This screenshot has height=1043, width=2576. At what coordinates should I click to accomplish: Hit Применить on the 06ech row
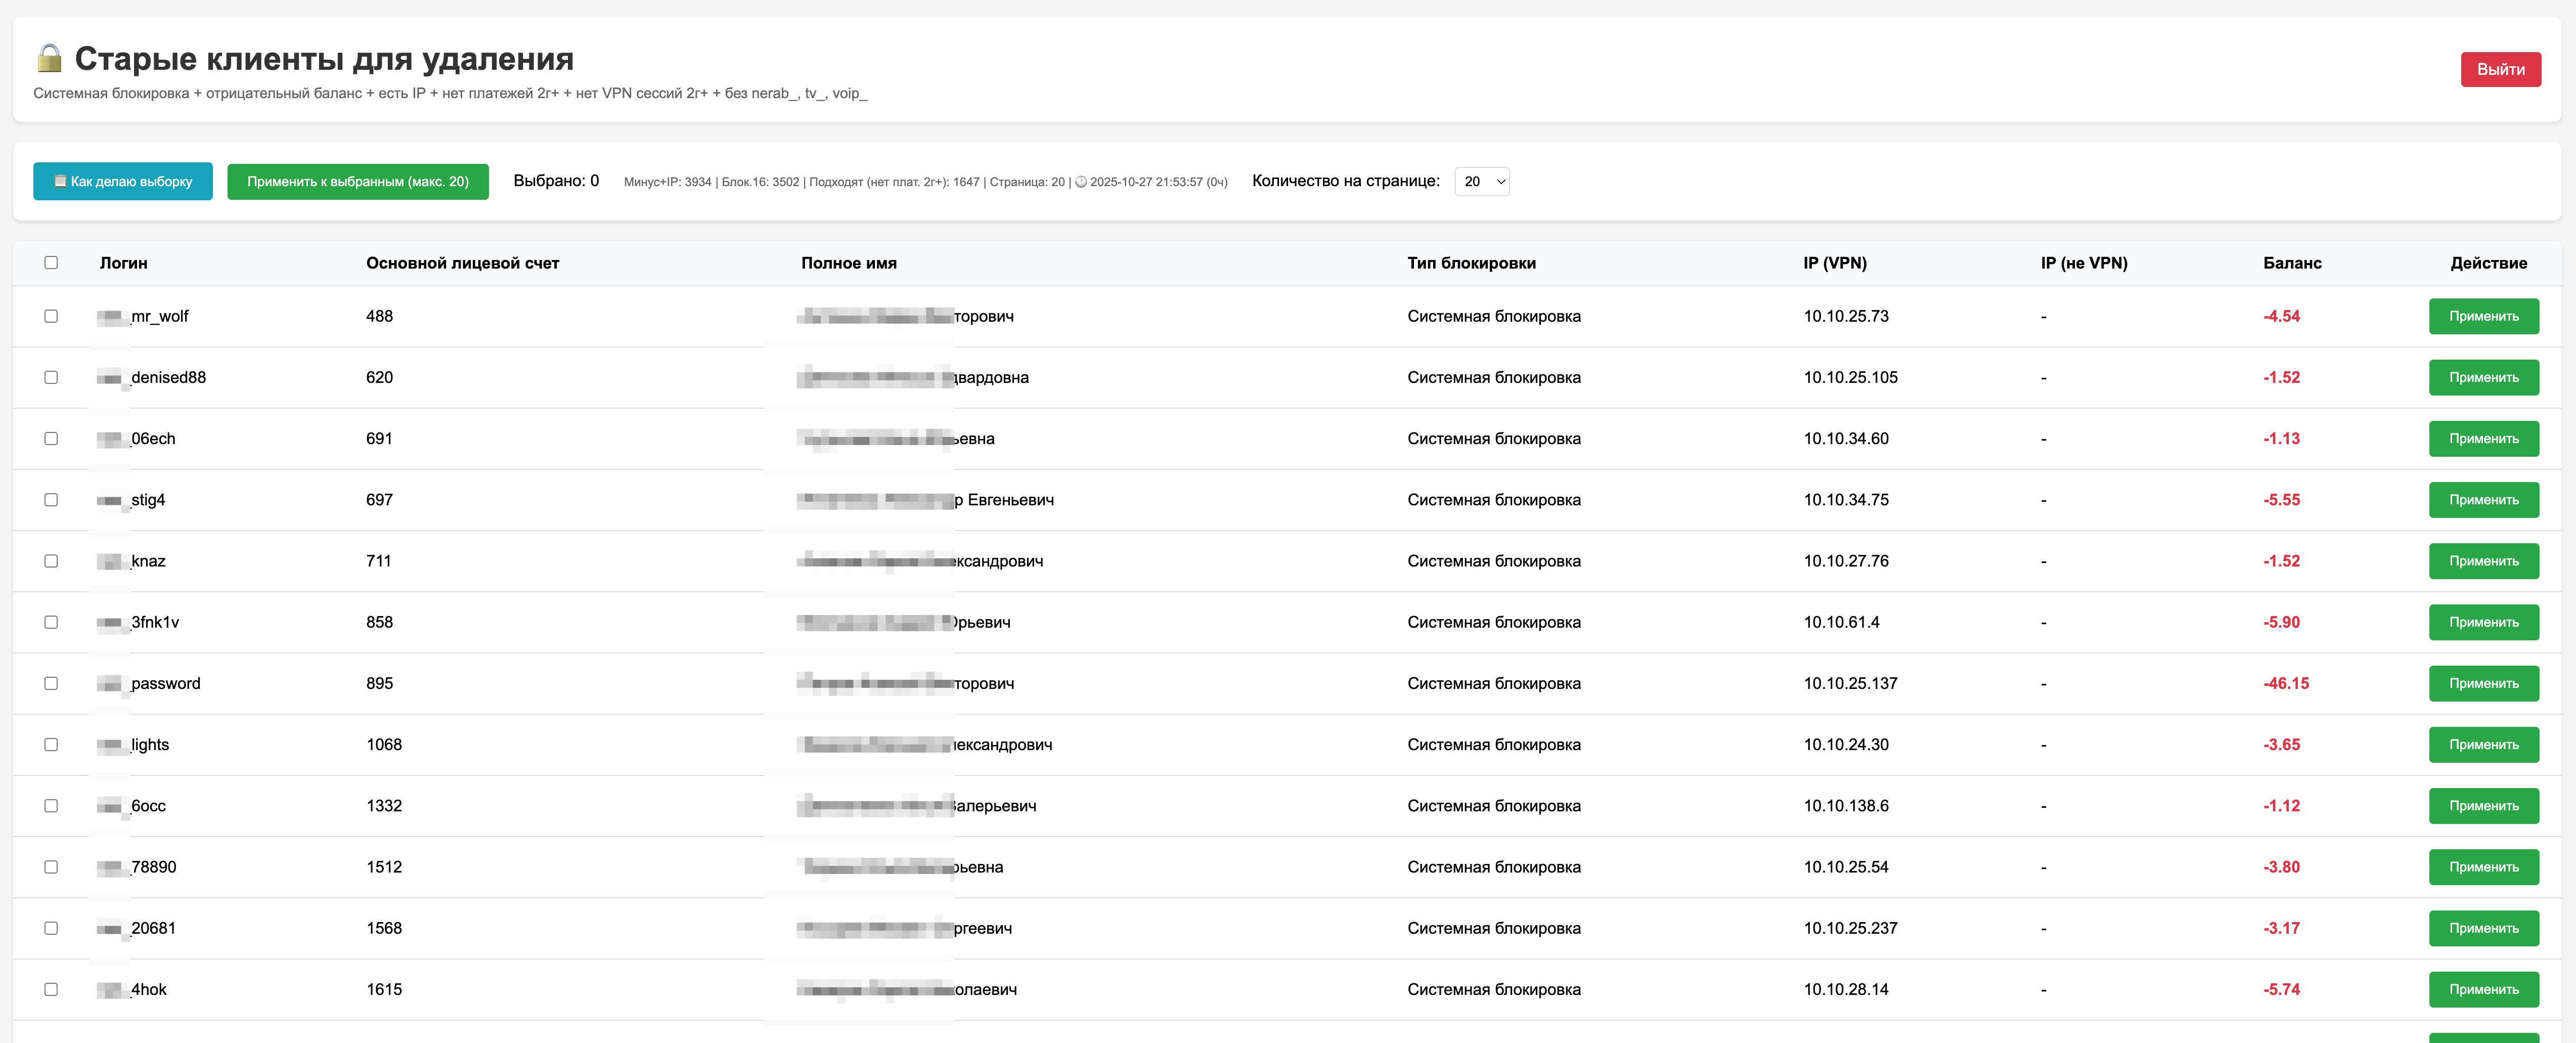click(x=2484, y=438)
